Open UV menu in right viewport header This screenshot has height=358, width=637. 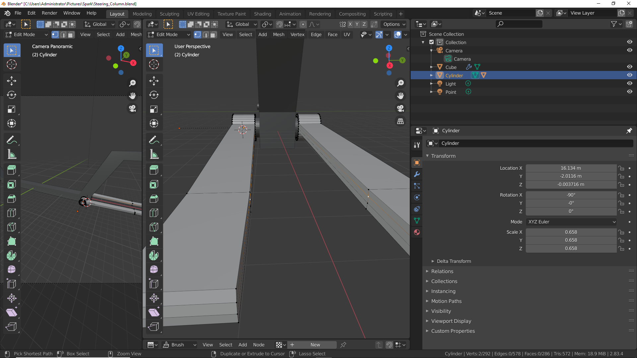point(347,34)
